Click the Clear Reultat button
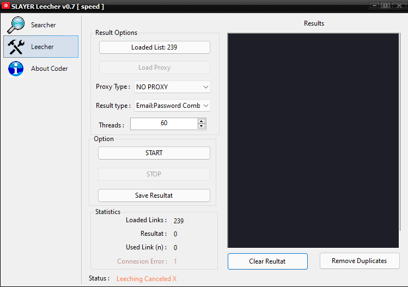The height and width of the screenshot is (287, 408). point(267,261)
